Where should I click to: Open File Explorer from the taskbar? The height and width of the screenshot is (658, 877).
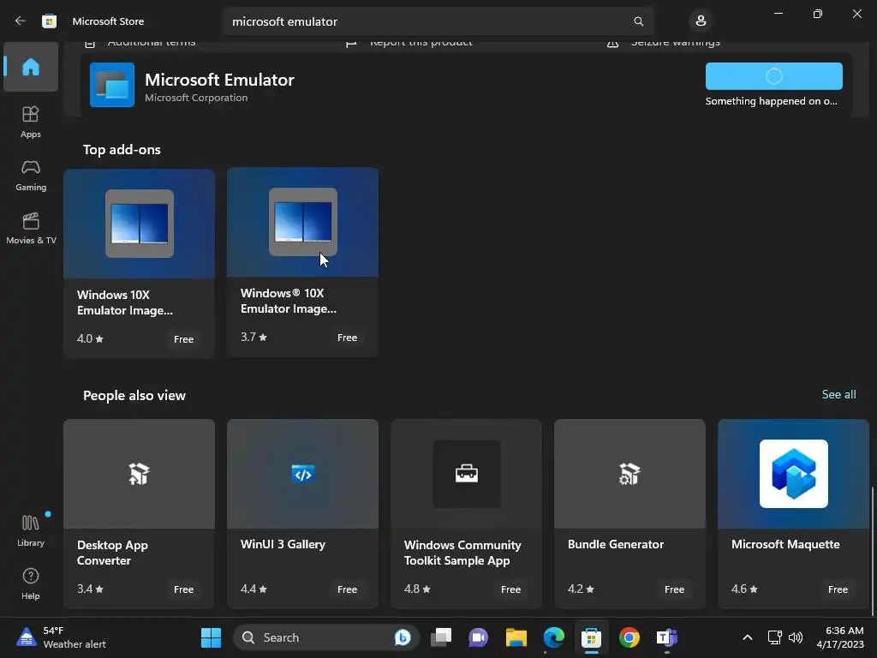(516, 637)
